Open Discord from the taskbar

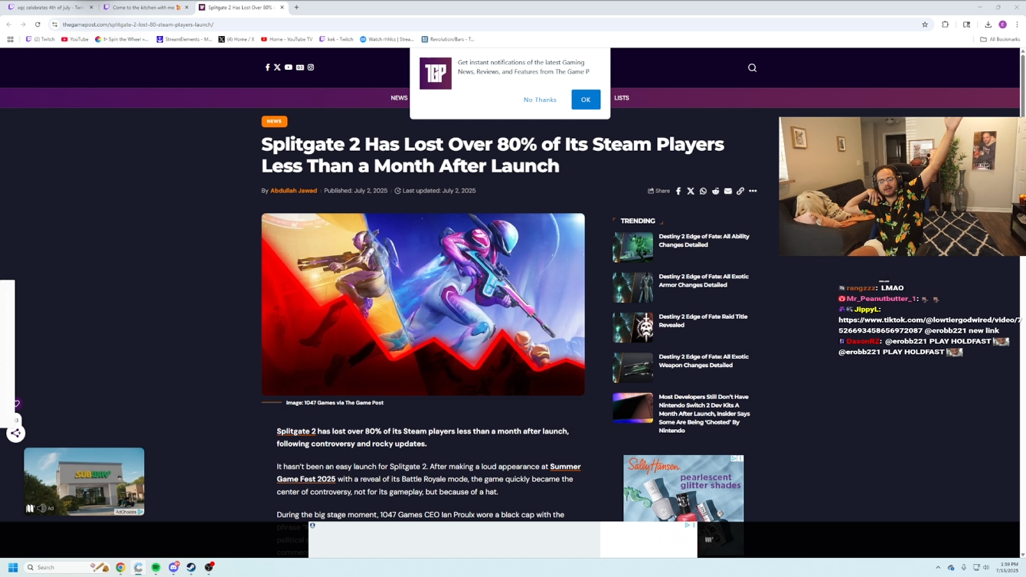(x=174, y=568)
